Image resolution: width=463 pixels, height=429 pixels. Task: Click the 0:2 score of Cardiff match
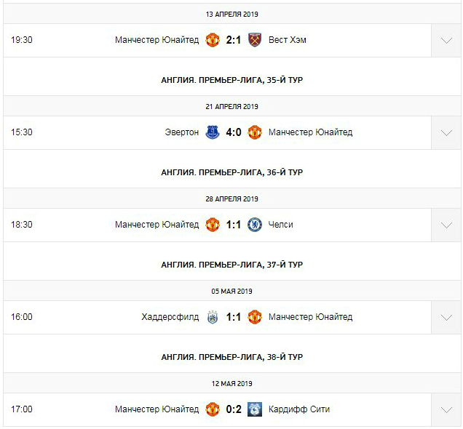(234, 409)
